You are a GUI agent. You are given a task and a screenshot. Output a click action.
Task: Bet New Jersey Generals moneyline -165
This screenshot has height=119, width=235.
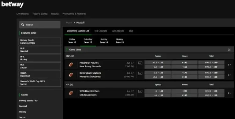click(184, 67)
